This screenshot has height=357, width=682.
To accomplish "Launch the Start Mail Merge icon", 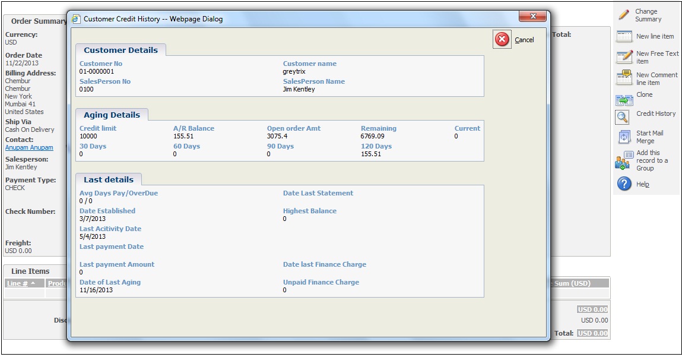I will tap(624, 137).
